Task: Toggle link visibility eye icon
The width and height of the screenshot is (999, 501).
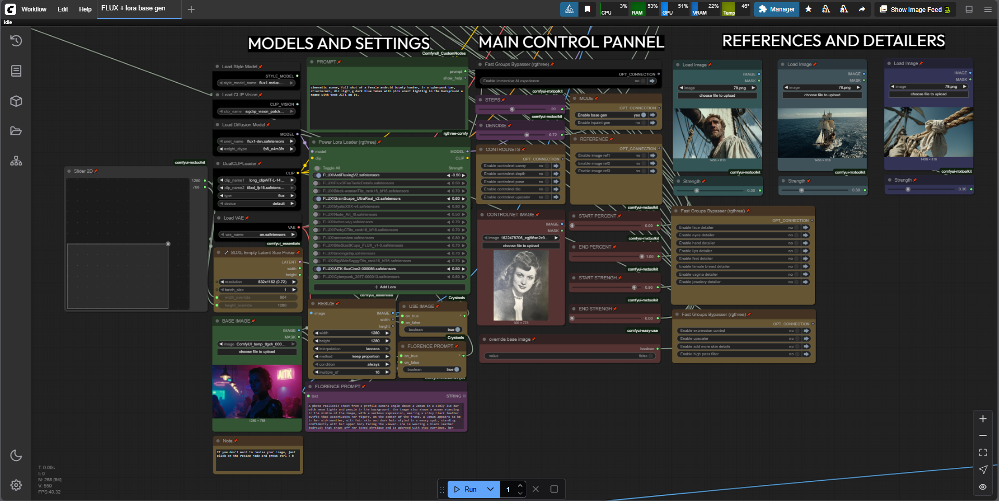Action: point(983,487)
